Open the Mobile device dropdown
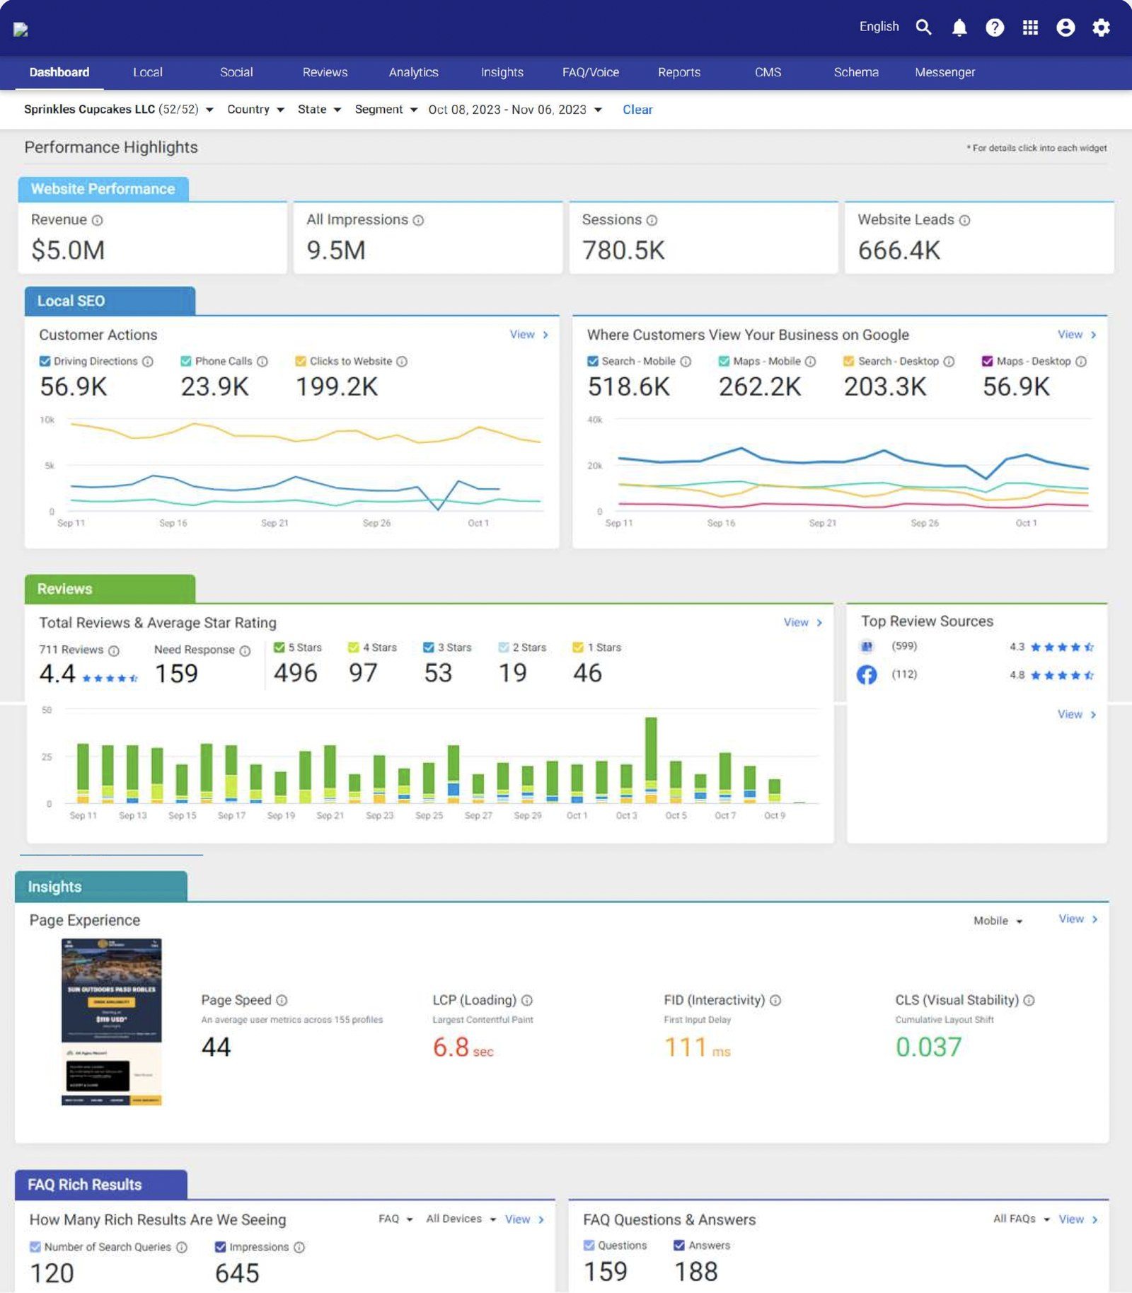Image resolution: width=1132 pixels, height=1293 pixels. click(998, 921)
